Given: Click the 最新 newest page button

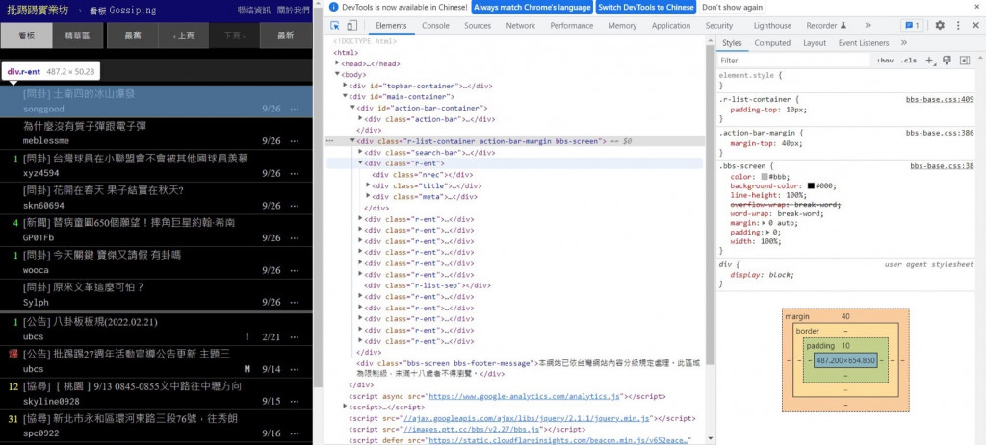Looking at the screenshot, I should tap(285, 36).
